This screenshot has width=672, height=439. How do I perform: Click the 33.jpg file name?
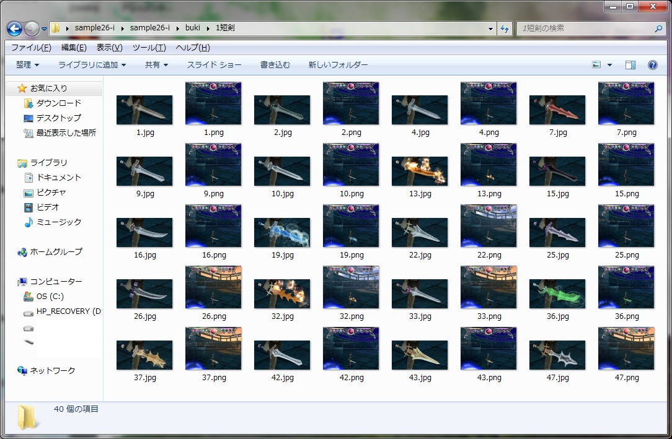point(420,316)
